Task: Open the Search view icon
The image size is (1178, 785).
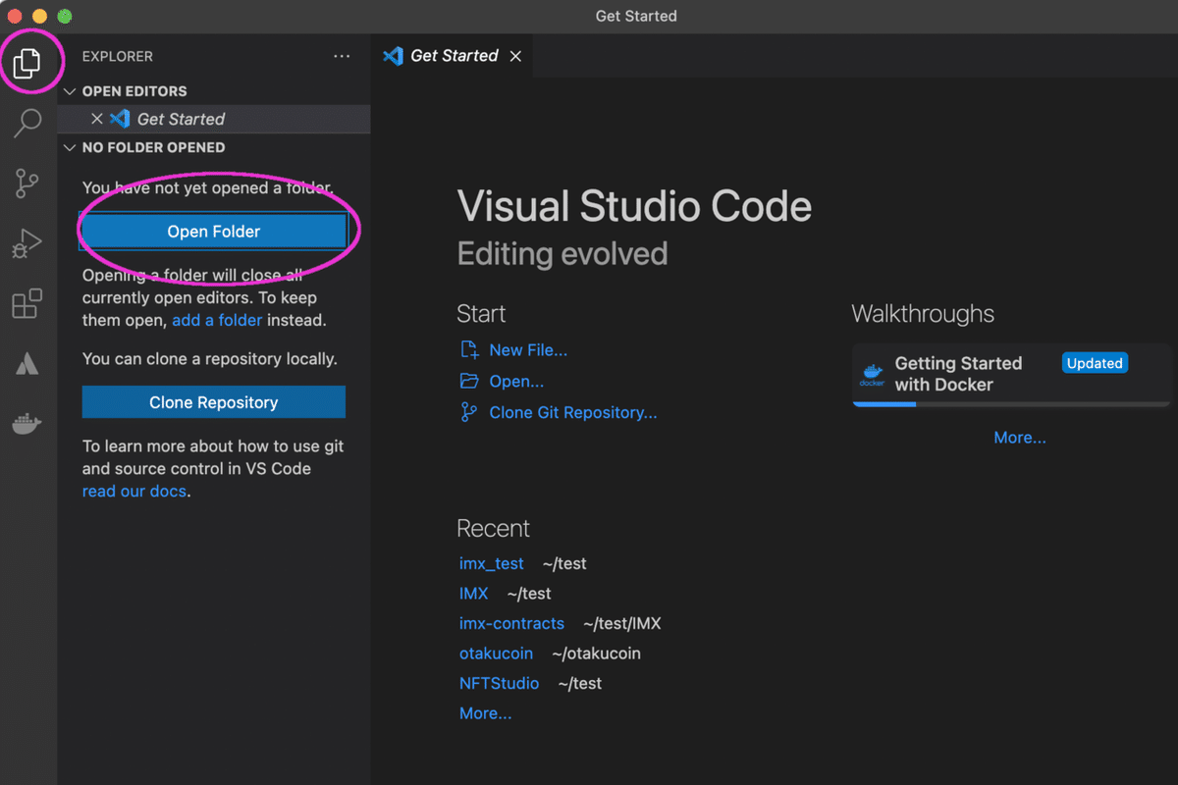Action: click(27, 123)
